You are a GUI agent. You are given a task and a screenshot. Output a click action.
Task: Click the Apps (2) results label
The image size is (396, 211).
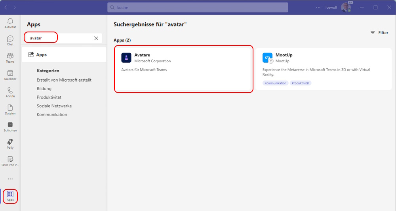[x=122, y=40]
